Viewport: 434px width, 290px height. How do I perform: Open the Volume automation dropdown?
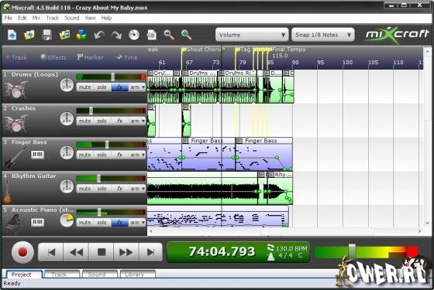pyautogui.click(x=252, y=35)
